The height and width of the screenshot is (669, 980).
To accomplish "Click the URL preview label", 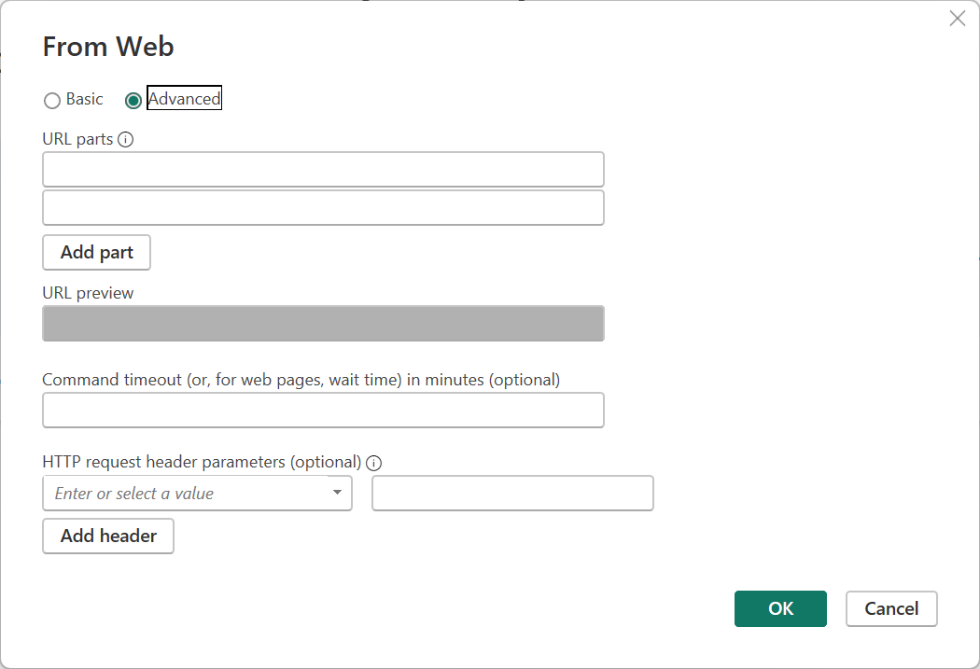I will [88, 293].
